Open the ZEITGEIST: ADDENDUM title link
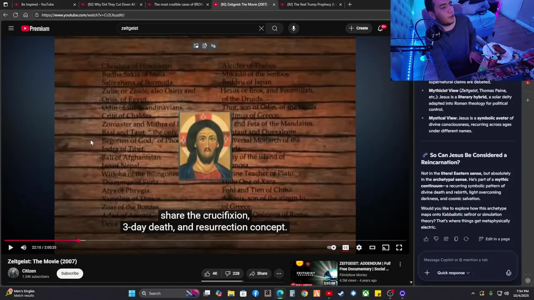 365,266
